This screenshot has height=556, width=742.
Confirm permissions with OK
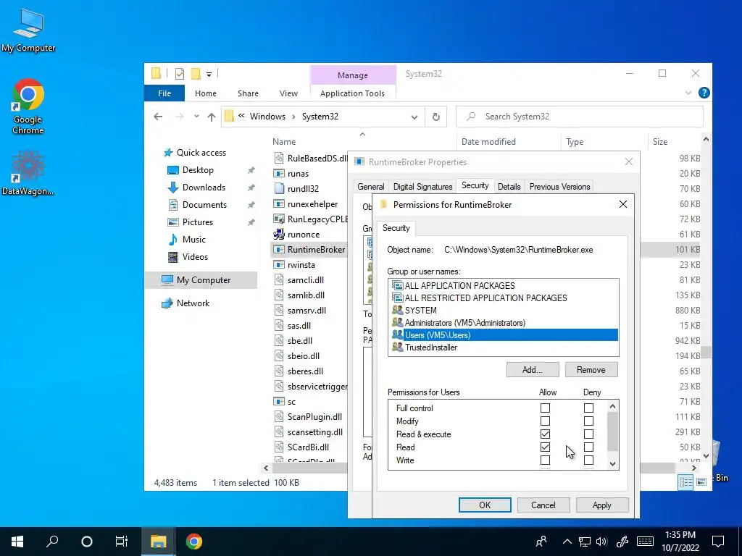tap(485, 505)
